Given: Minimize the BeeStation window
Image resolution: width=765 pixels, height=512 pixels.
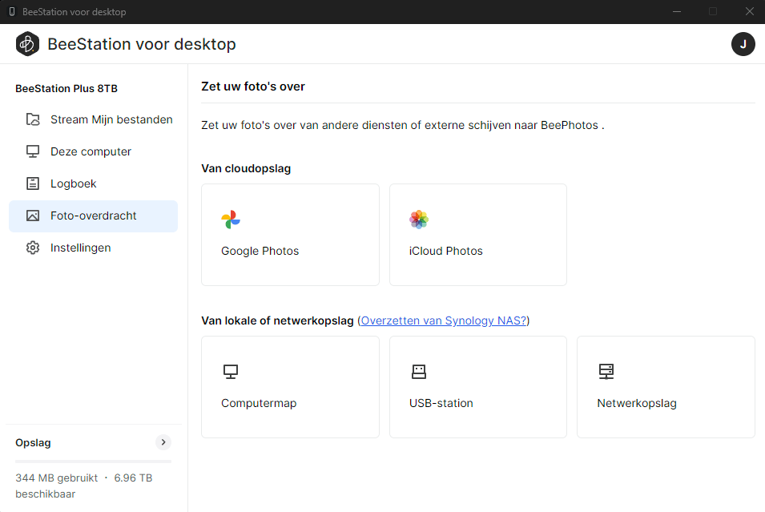Looking at the screenshot, I should [x=677, y=12].
